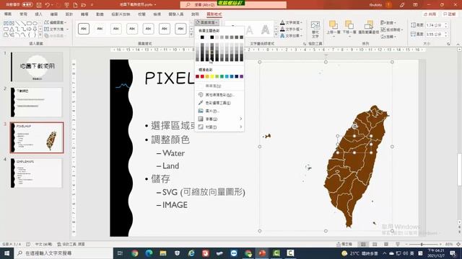Expand the Texture fill submenu (材質)
The height and width of the screenshot is (259, 462).
tap(219, 127)
